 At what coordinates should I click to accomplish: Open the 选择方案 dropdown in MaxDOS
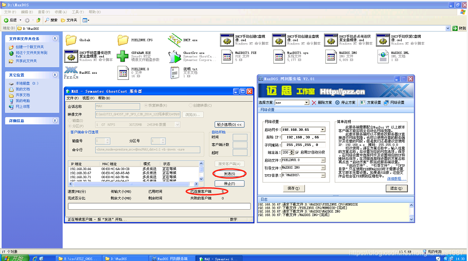(x=307, y=102)
